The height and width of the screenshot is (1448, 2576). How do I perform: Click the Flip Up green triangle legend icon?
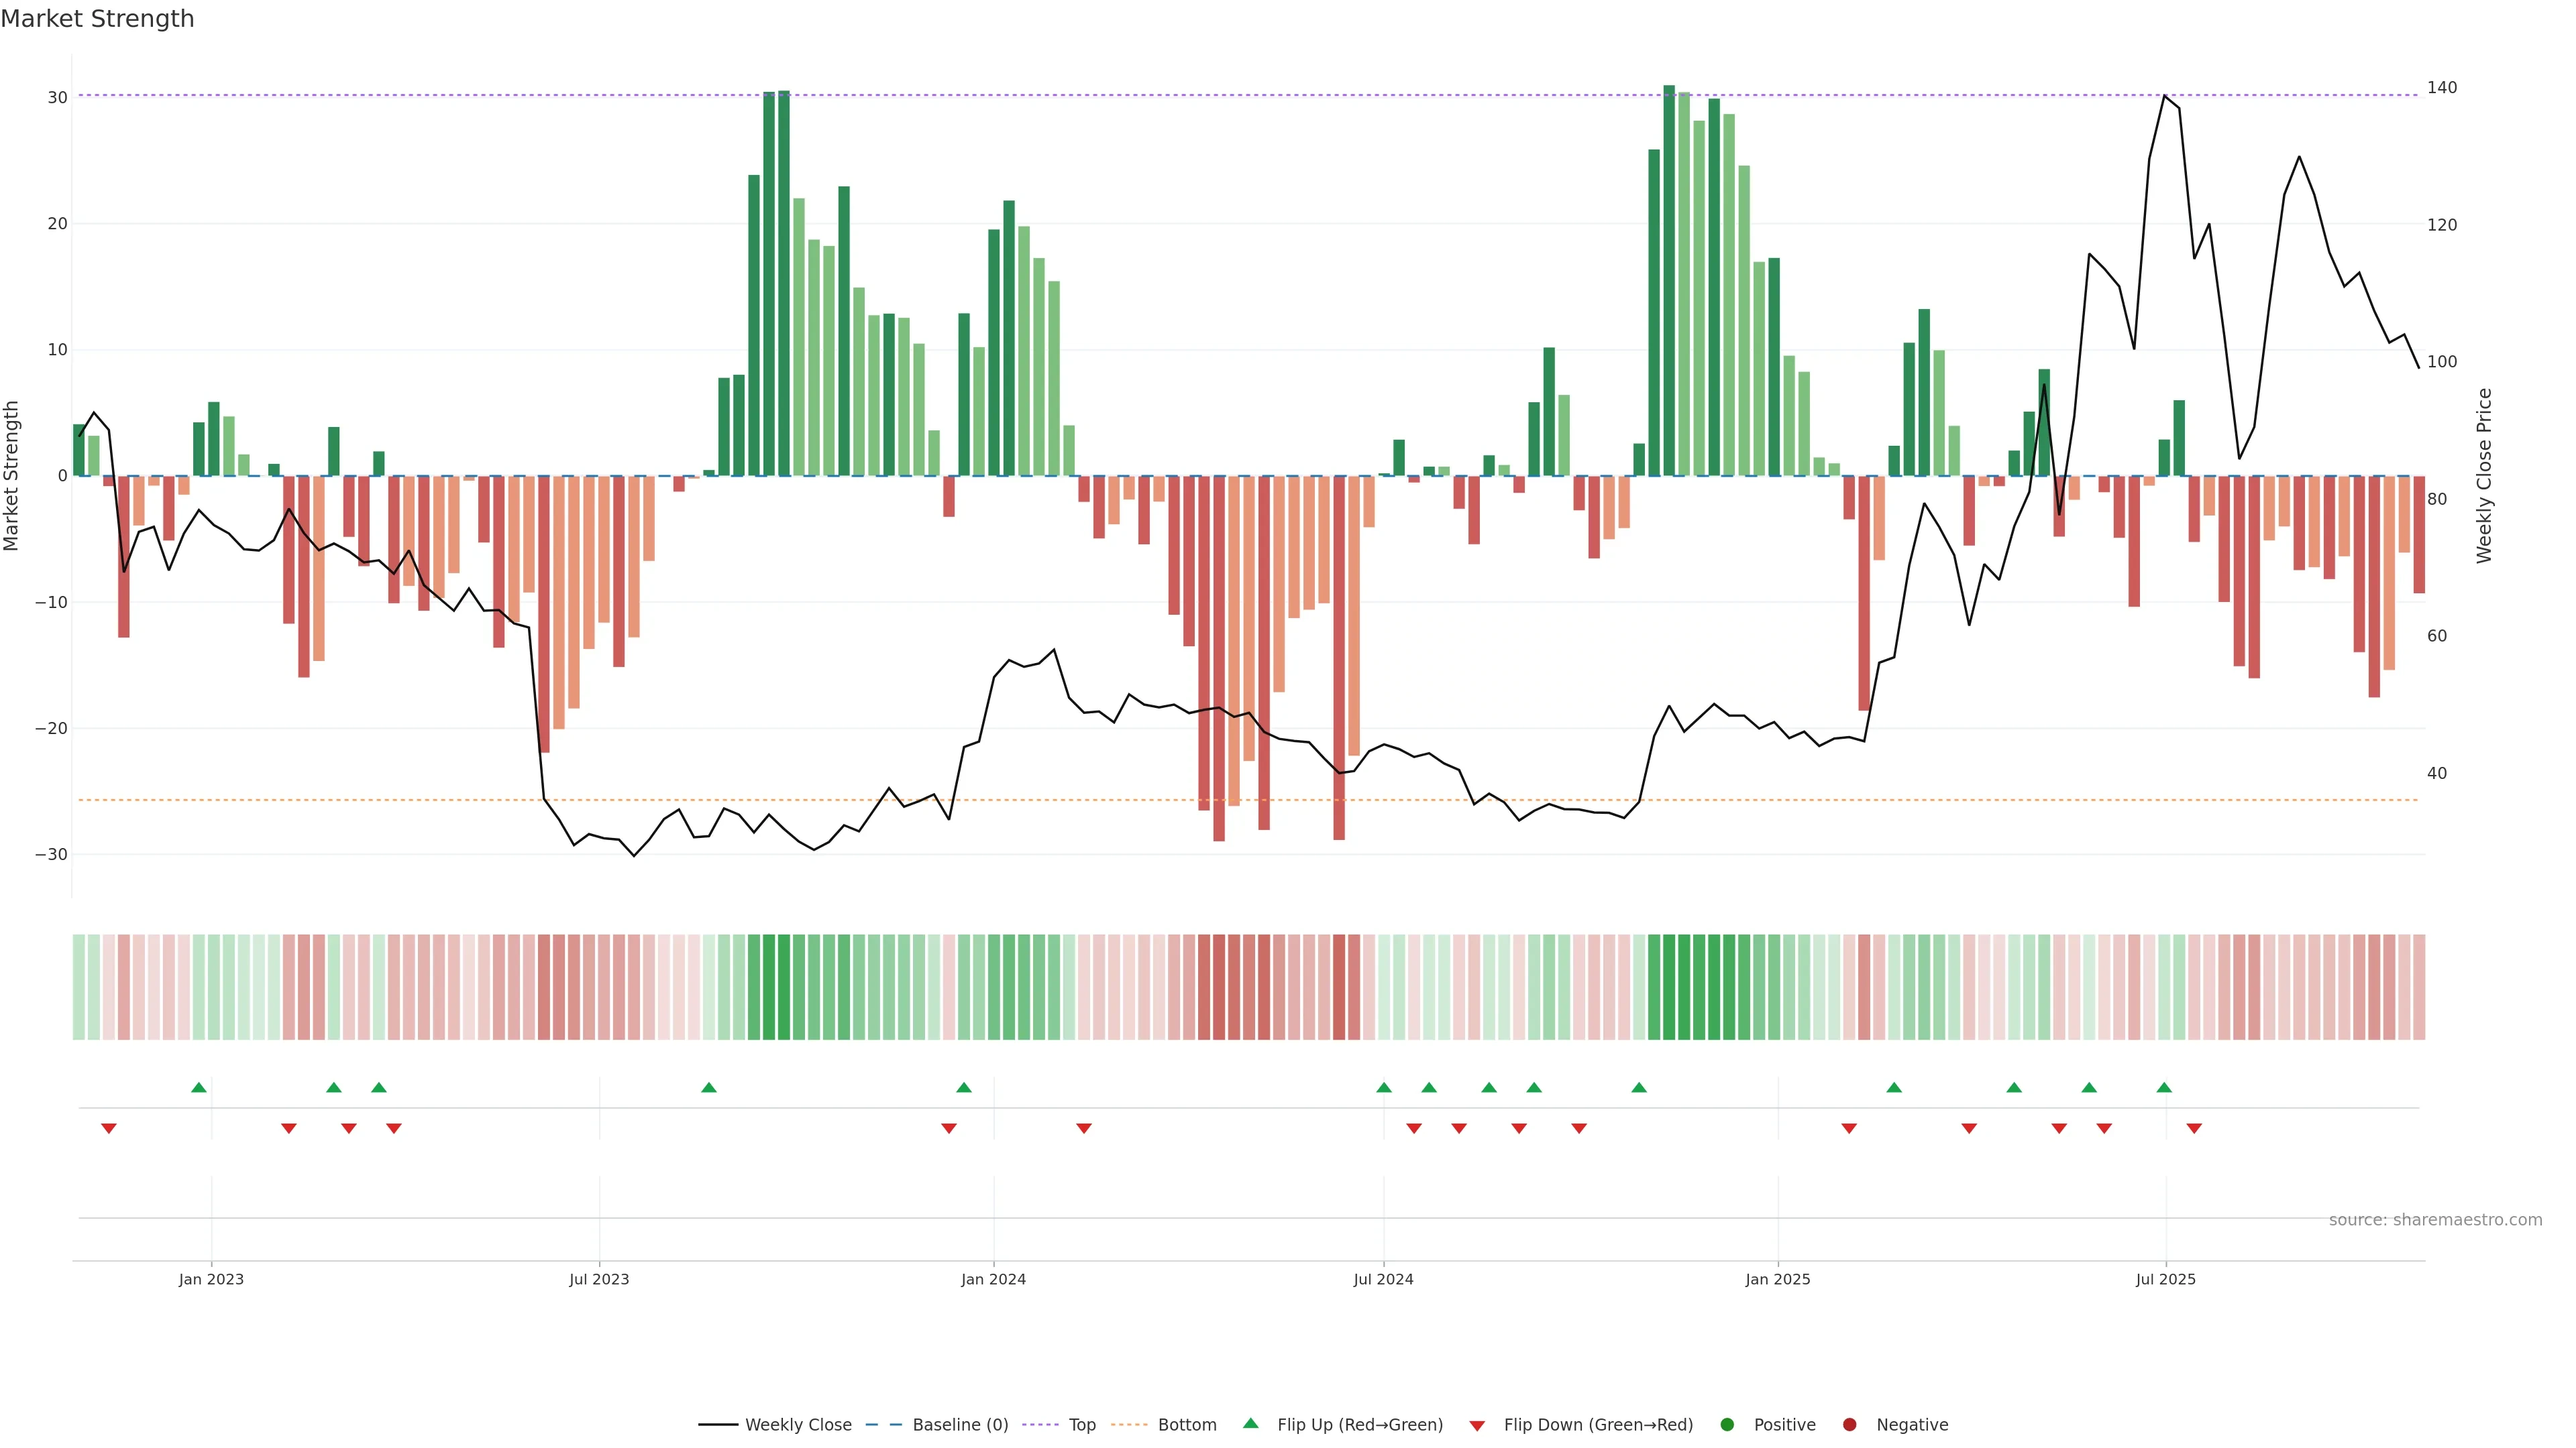click(x=1250, y=1424)
